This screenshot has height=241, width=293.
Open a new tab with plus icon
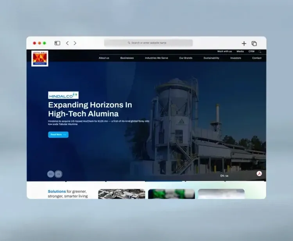point(244,44)
